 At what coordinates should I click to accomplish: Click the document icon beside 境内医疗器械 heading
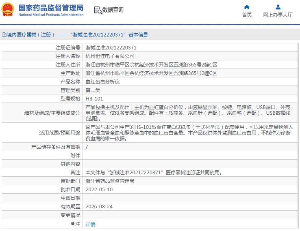[4, 35]
